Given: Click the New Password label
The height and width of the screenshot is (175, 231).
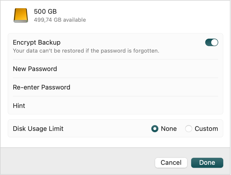Looking at the screenshot, I should (x=35, y=69).
